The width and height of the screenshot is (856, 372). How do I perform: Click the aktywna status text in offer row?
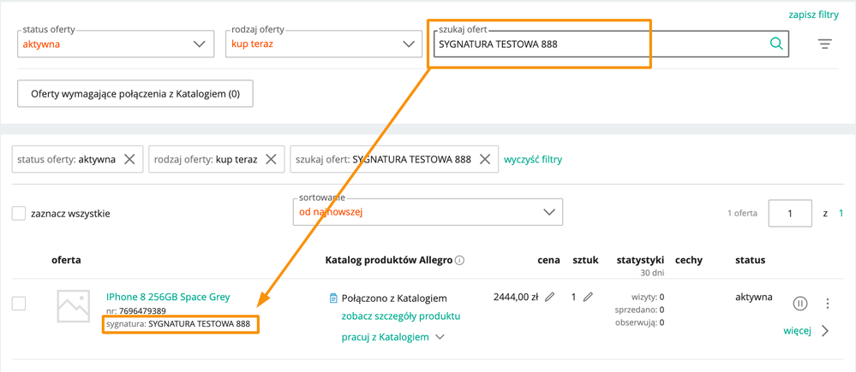point(754,297)
